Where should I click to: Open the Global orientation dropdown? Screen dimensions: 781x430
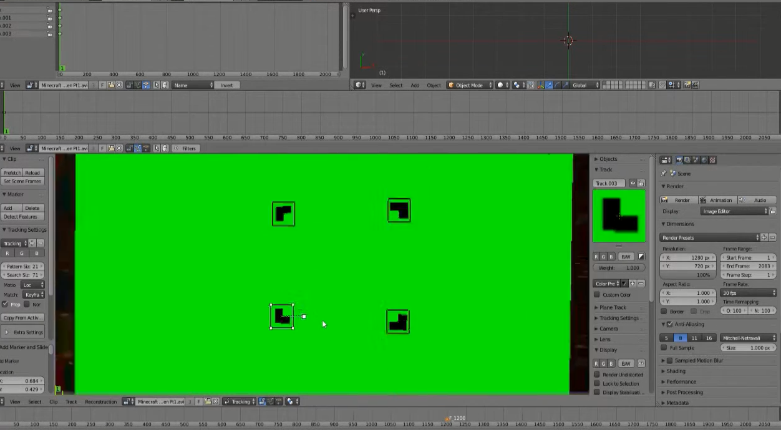(x=586, y=85)
